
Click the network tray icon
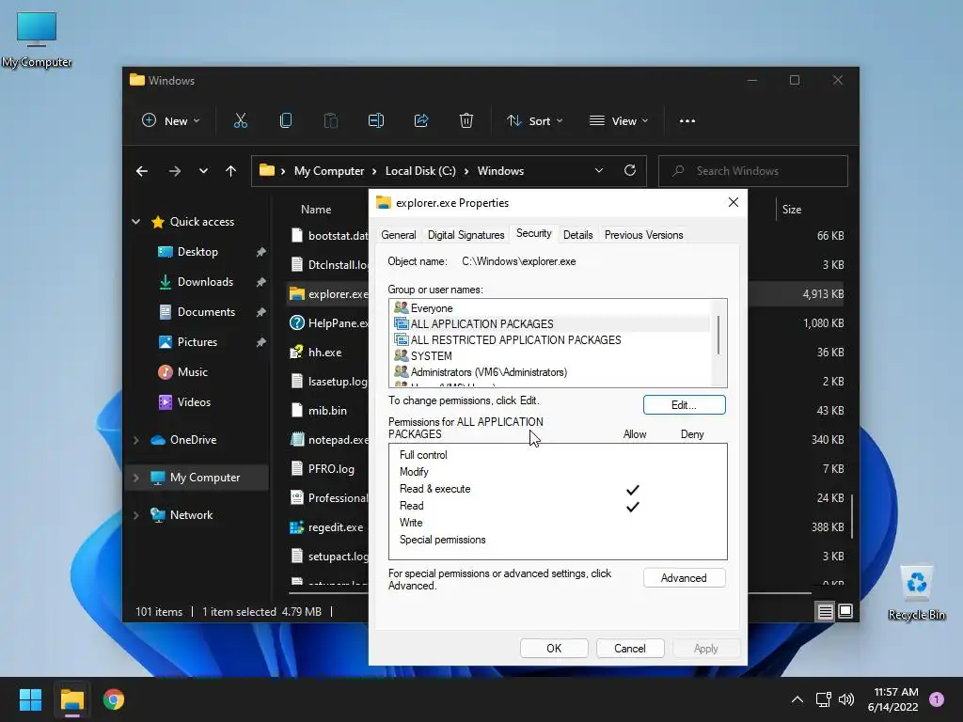(x=823, y=699)
